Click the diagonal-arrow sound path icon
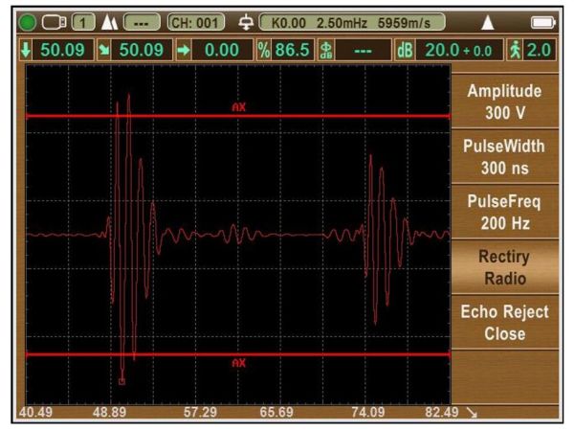 103,50
